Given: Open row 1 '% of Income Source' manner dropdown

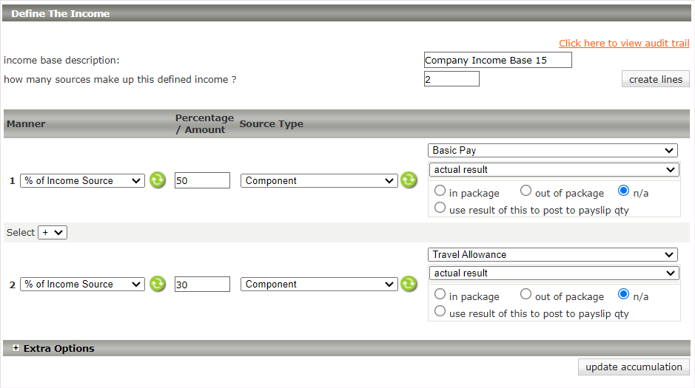Looking at the screenshot, I should coord(82,181).
